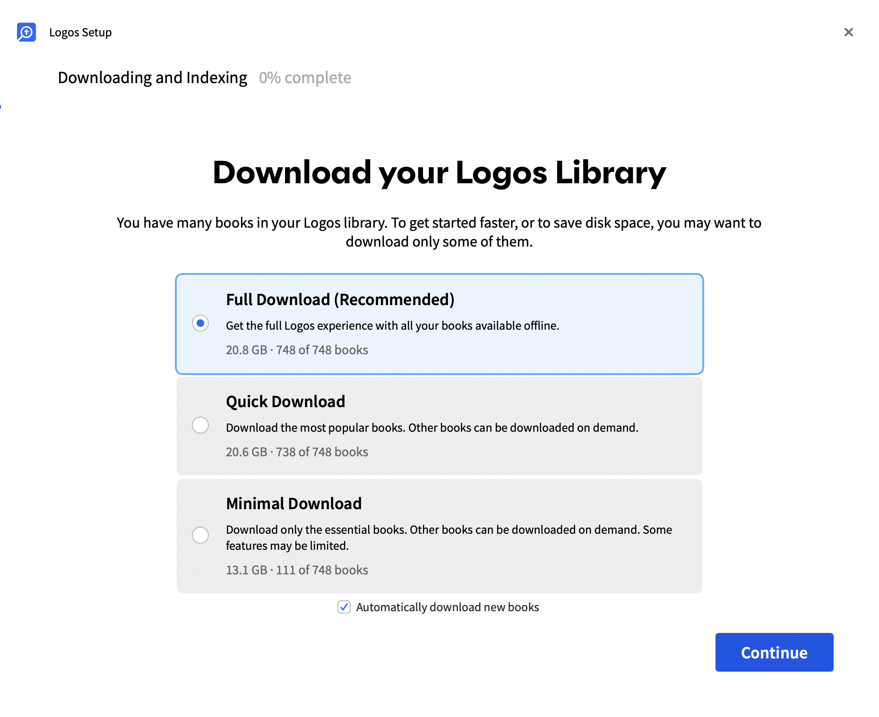
Task: Toggle Automatically download new books checkbox
Action: pyautogui.click(x=344, y=607)
